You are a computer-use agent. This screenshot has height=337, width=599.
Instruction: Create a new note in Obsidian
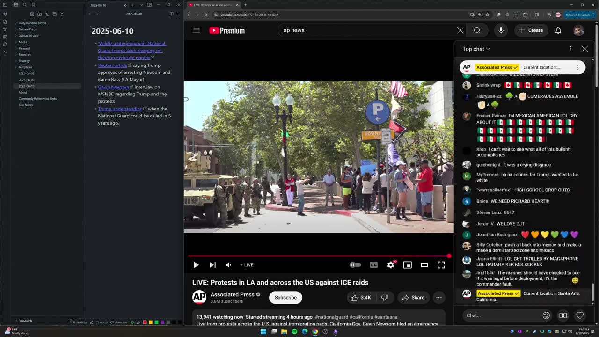32,15
